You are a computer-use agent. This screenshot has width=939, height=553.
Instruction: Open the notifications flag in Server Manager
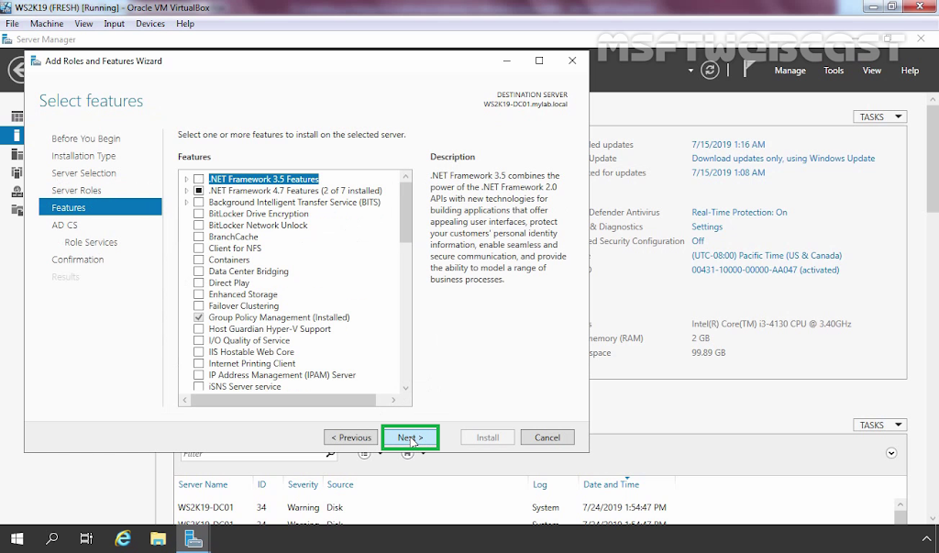coord(748,70)
